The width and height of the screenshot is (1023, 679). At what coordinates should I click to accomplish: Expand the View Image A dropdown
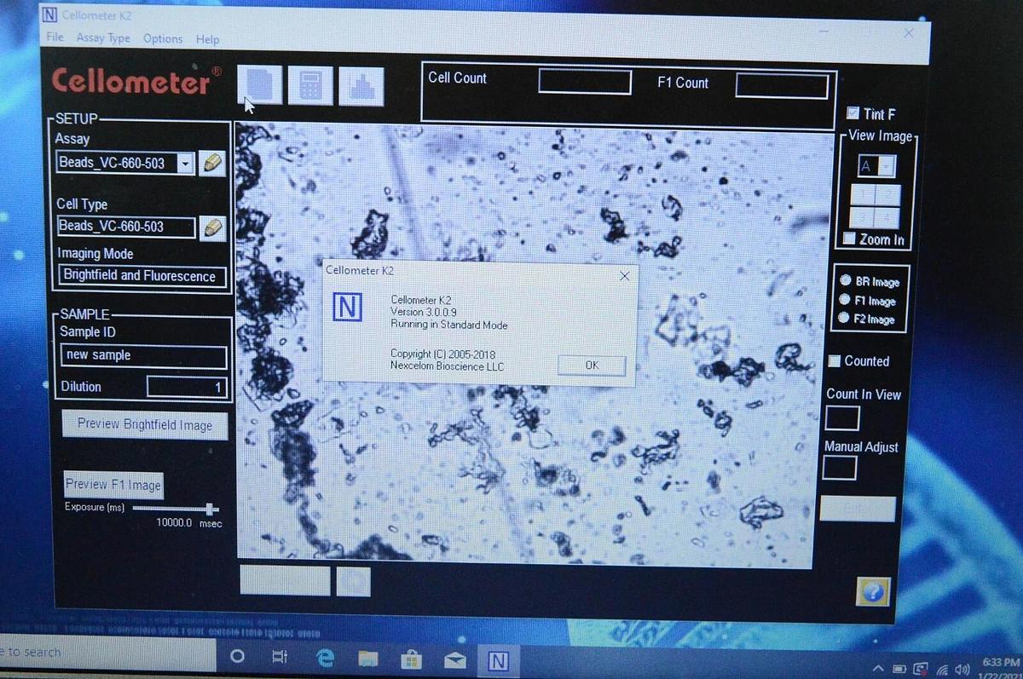click(x=886, y=166)
